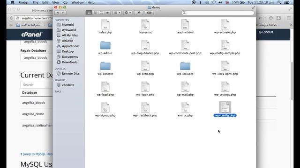This screenshot has height=168, width=300.
Task: Click the highlighted wp-config.php file
Action: 225,109
